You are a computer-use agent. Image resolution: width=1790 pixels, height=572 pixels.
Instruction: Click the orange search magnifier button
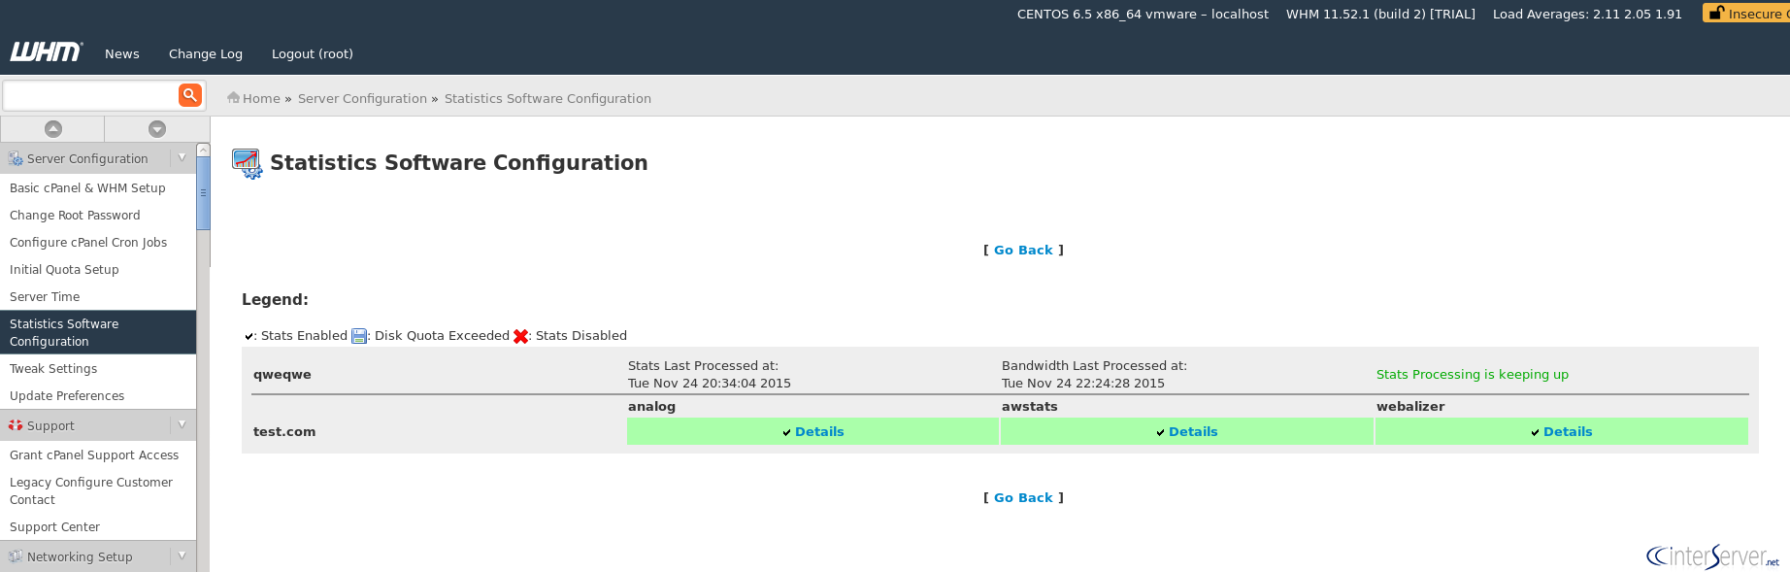[190, 95]
